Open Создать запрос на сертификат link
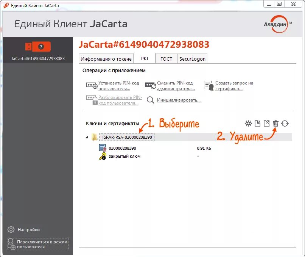 tap(234, 86)
